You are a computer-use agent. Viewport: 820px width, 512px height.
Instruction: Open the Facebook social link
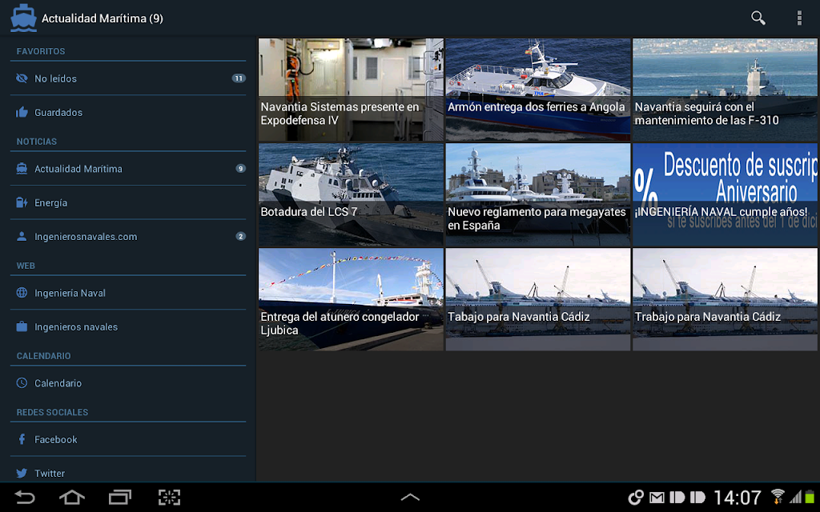click(x=128, y=439)
